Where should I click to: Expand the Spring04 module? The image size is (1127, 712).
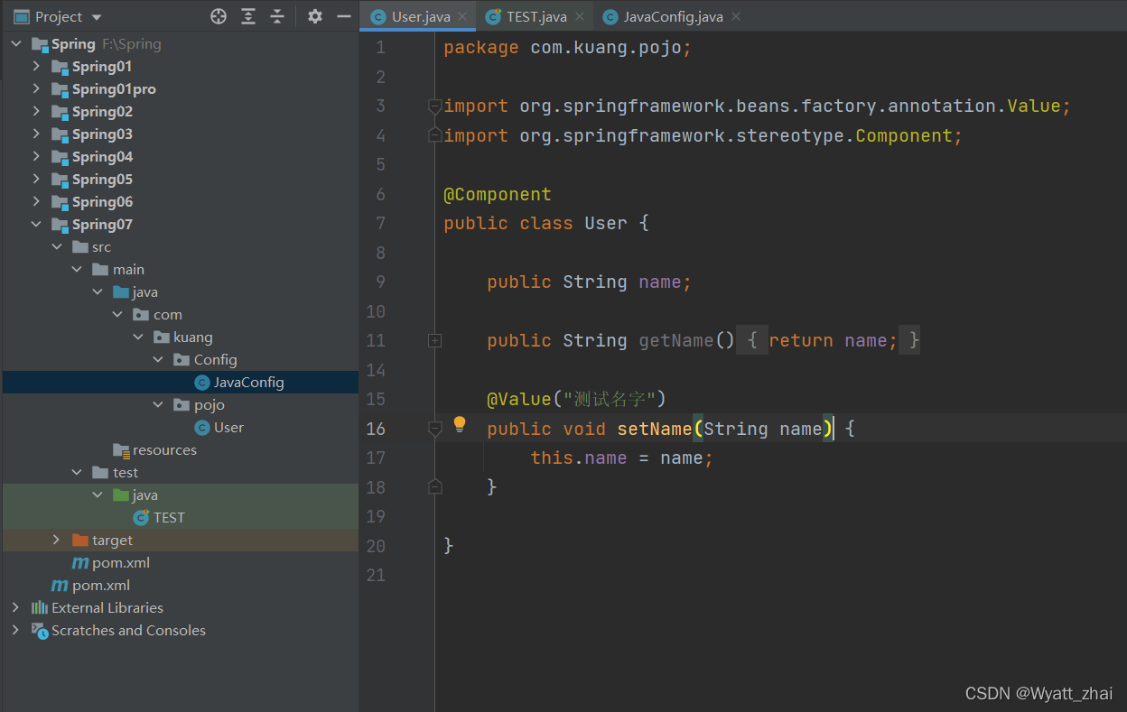tap(36, 156)
